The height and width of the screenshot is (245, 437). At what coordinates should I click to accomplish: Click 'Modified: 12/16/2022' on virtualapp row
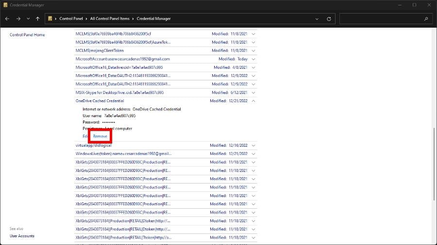pos(229,145)
